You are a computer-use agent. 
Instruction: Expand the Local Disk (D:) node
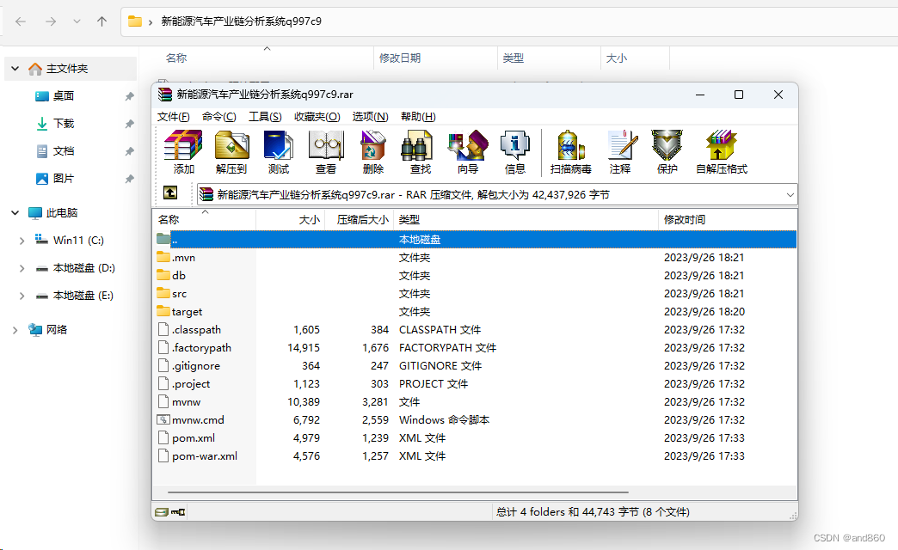point(22,268)
